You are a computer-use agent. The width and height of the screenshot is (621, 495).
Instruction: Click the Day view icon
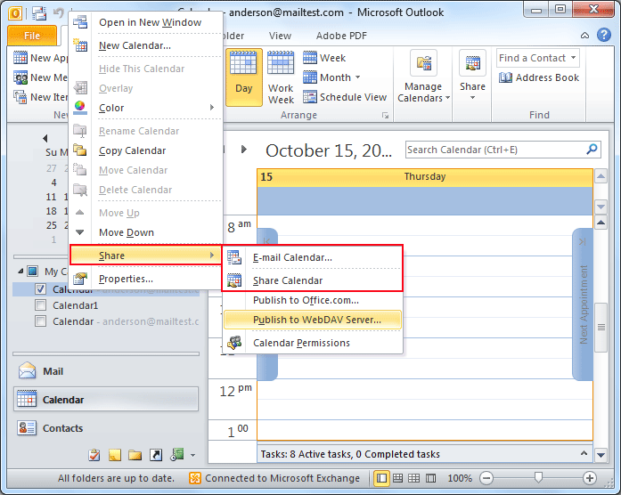[x=243, y=77]
